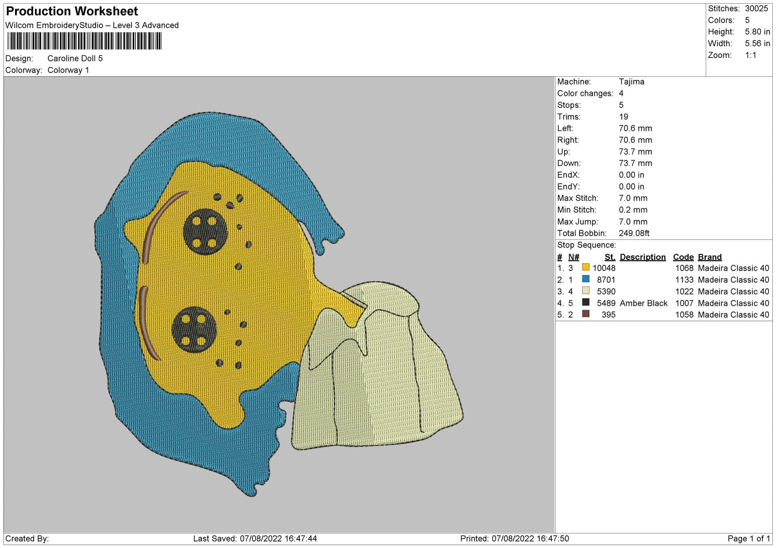Click the 'Code' column header
The image size is (776, 548).
(x=683, y=257)
